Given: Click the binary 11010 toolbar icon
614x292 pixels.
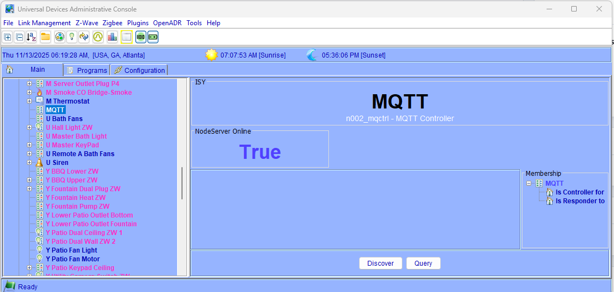Looking at the screenshot, I should click(140, 37).
